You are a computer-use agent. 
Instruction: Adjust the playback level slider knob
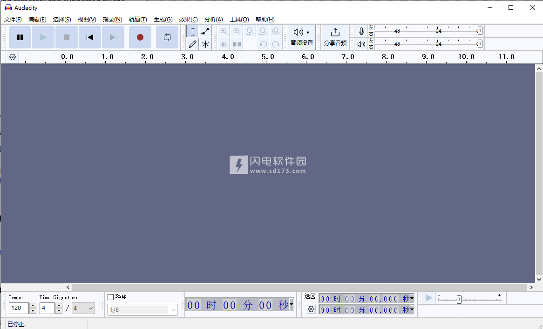(480, 44)
